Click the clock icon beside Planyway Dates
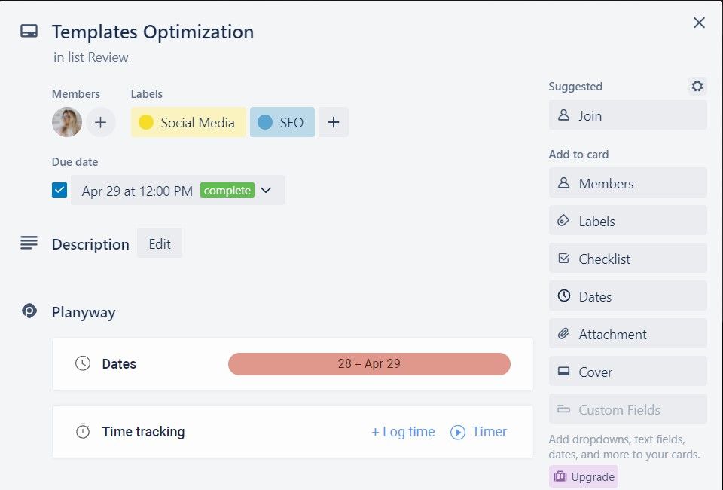 pos(83,363)
